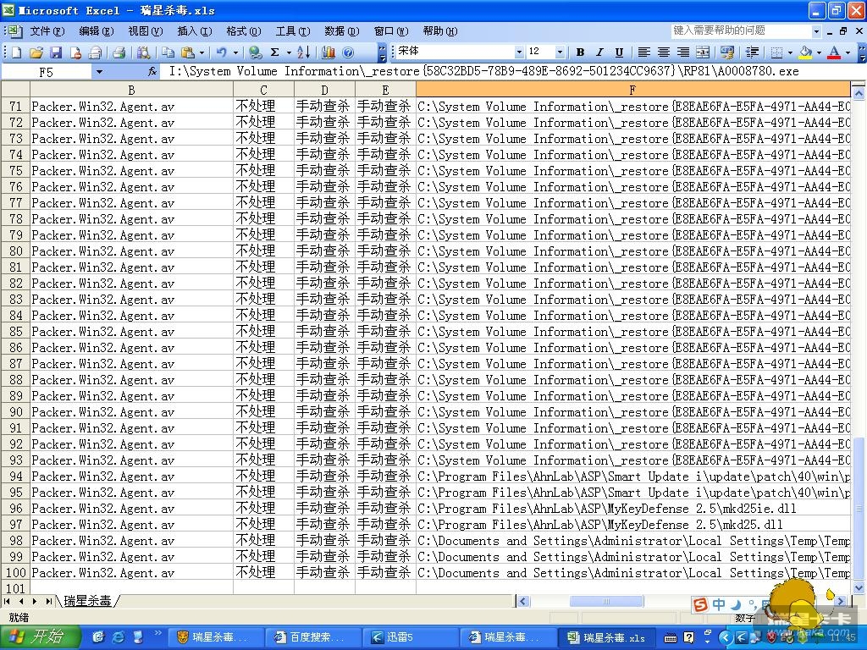The height and width of the screenshot is (650, 867).
Task: Open the borders style dropdown arrow
Action: [790, 52]
